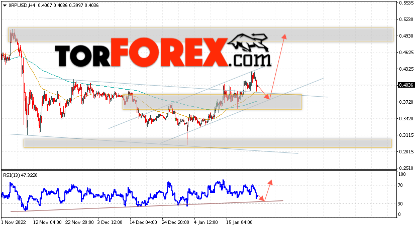Click the 0.2510 price axis label
This screenshot has height=228, width=417.
[x=406, y=168]
